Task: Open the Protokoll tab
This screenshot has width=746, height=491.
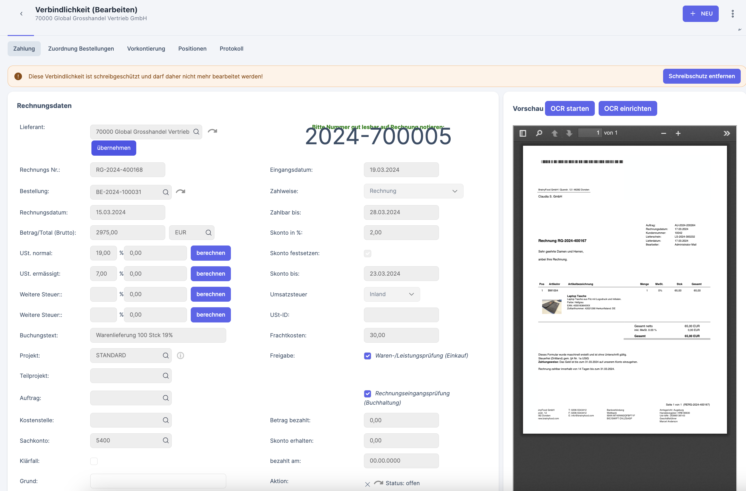Action: (231, 49)
